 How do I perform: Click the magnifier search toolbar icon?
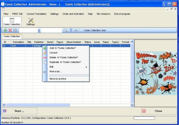coord(66,30)
